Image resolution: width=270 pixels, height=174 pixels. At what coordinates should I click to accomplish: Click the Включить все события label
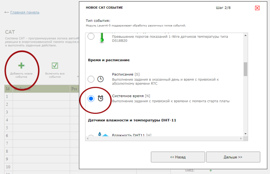click(x=55, y=75)
